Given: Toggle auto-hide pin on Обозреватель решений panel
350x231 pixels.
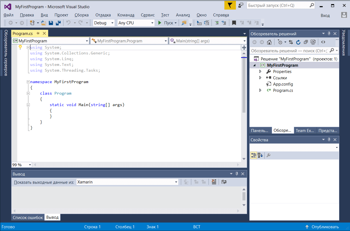Looking at the screenshot, I should coord(329,34).
